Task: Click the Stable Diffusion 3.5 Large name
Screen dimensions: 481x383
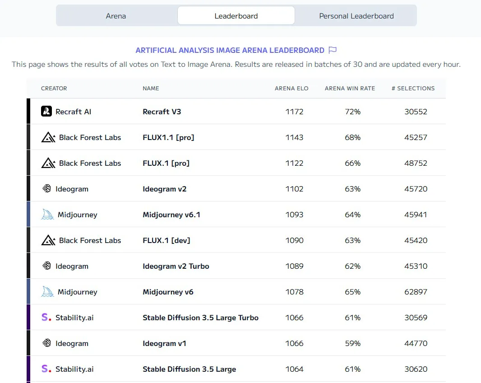Action: coord(189,369)
